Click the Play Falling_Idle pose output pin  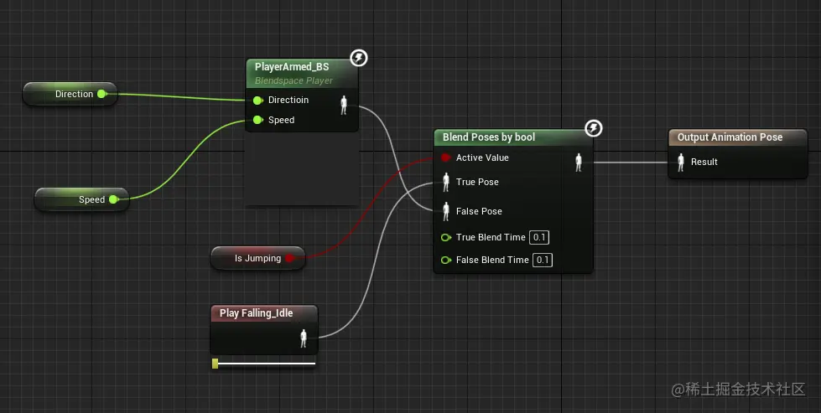(304, 338)
